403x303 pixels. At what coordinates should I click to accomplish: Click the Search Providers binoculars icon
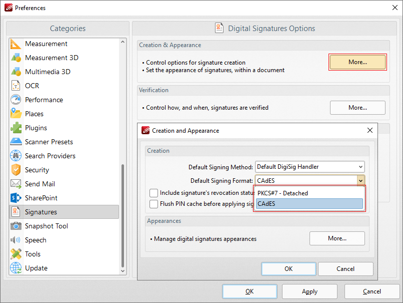15,156
